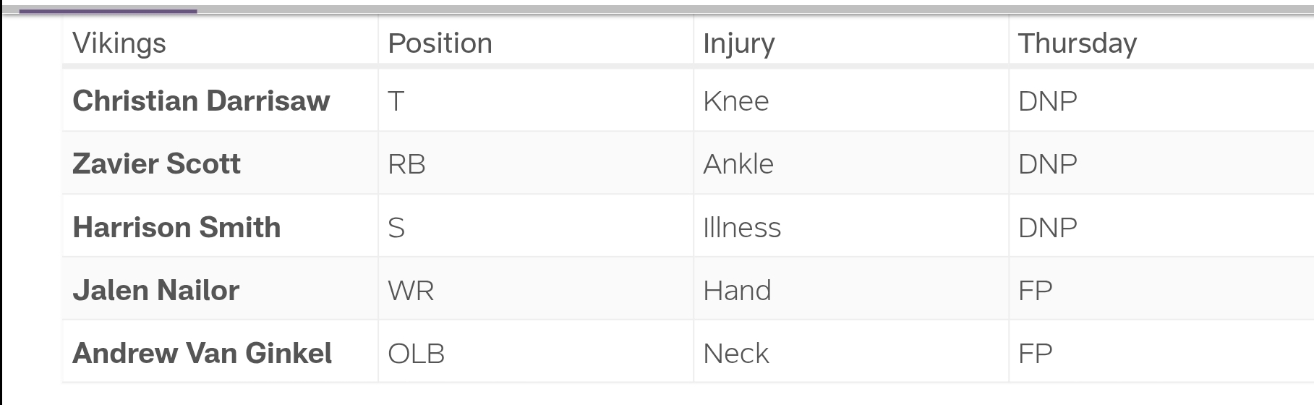The height and width of the screenshot is (405, 1314).
Task: Select the Andrew Van Ginkel player name
Action: 202,354
